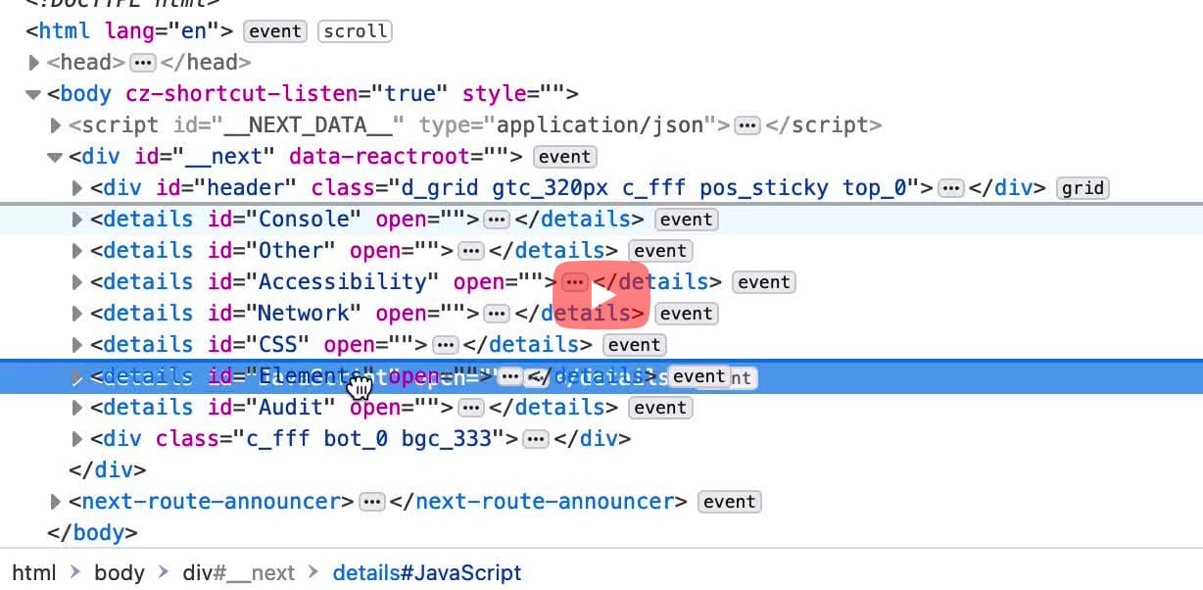Screen dimensions: 1203x590
Task: Click event badge on details#Network row
Action: click(x=686, y=314)
